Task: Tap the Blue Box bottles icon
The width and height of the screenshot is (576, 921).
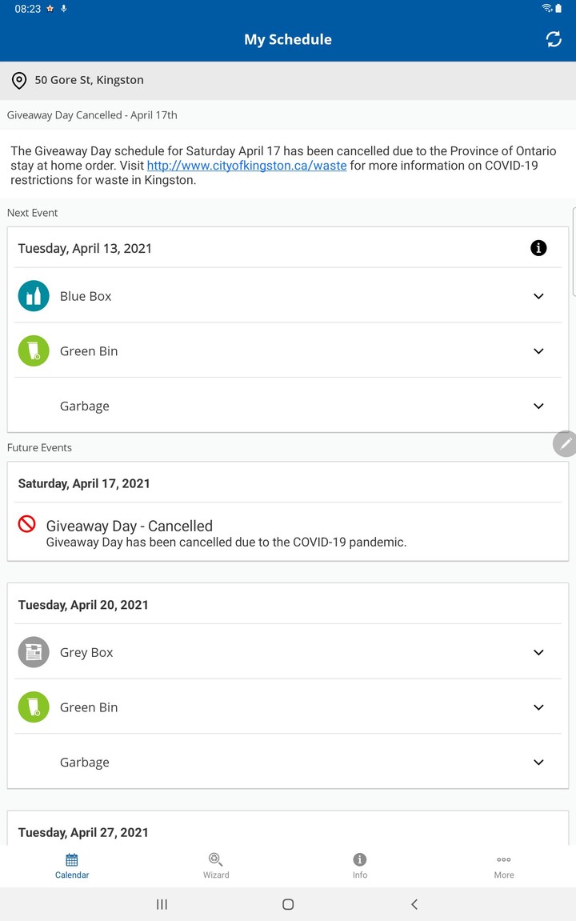Action: click(x=34, y=296)
